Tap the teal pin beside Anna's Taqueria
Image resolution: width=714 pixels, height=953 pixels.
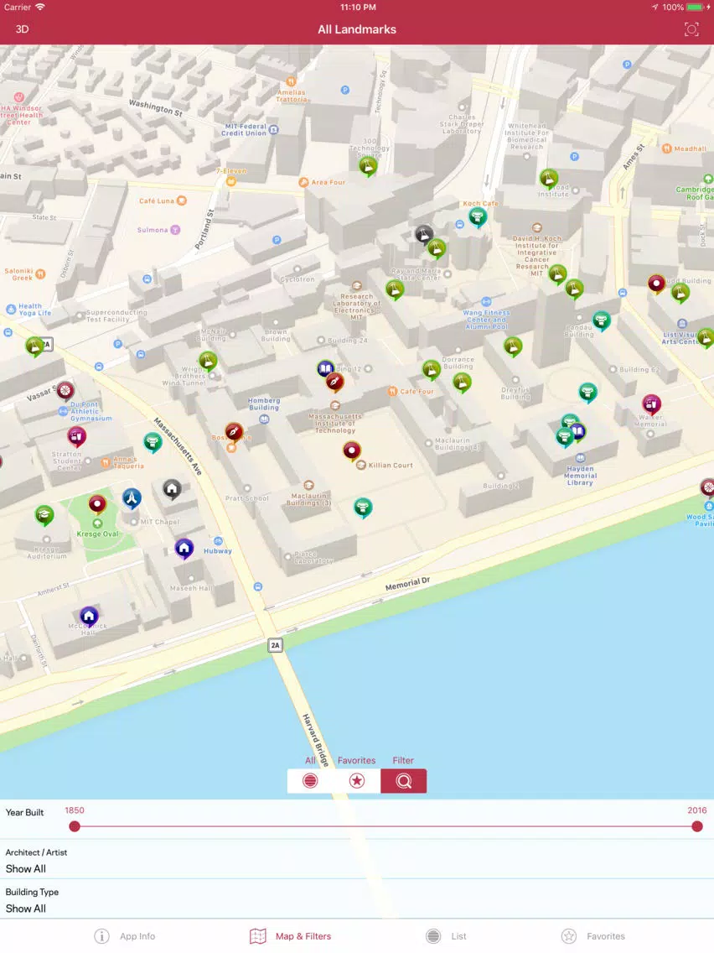153,442
